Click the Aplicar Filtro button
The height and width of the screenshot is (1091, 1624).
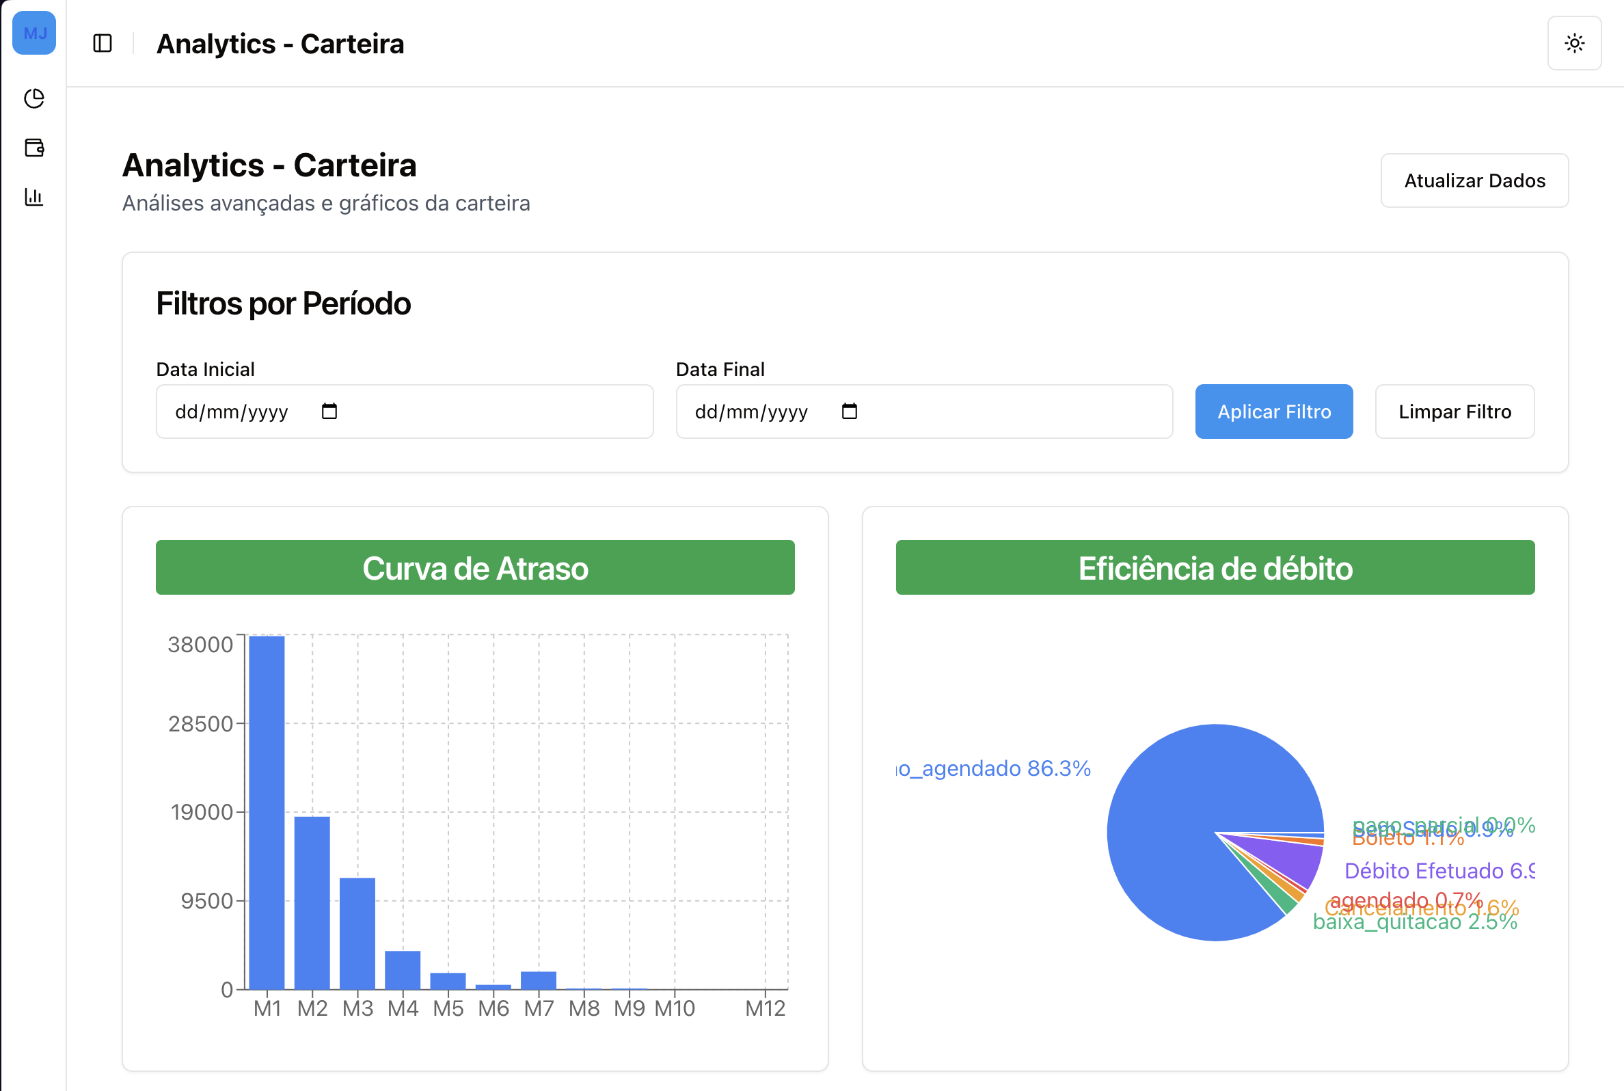(1273, 412)
